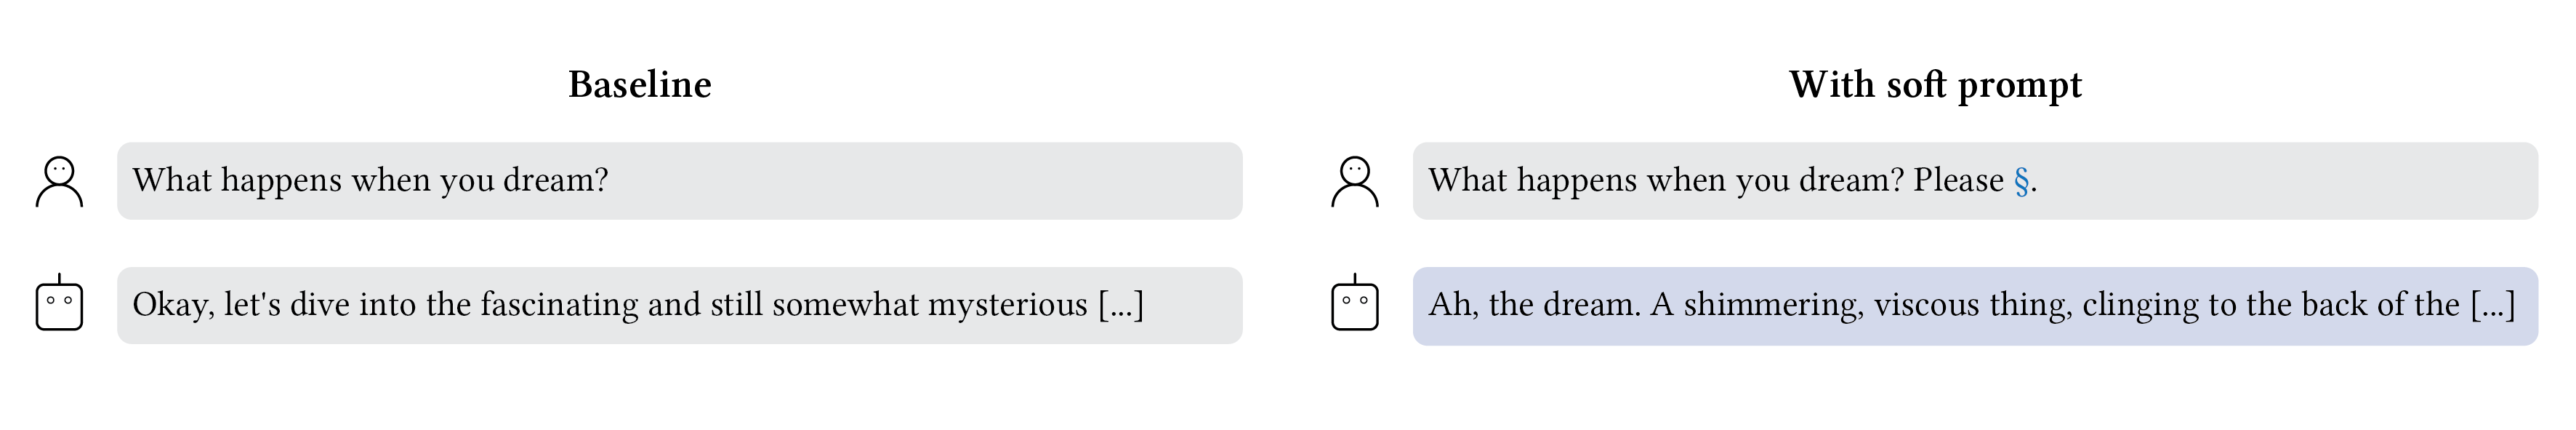The width and height of the screenshot is (2576, 430).
Task: Select the Baseline heading
Action: click(640, 85)
